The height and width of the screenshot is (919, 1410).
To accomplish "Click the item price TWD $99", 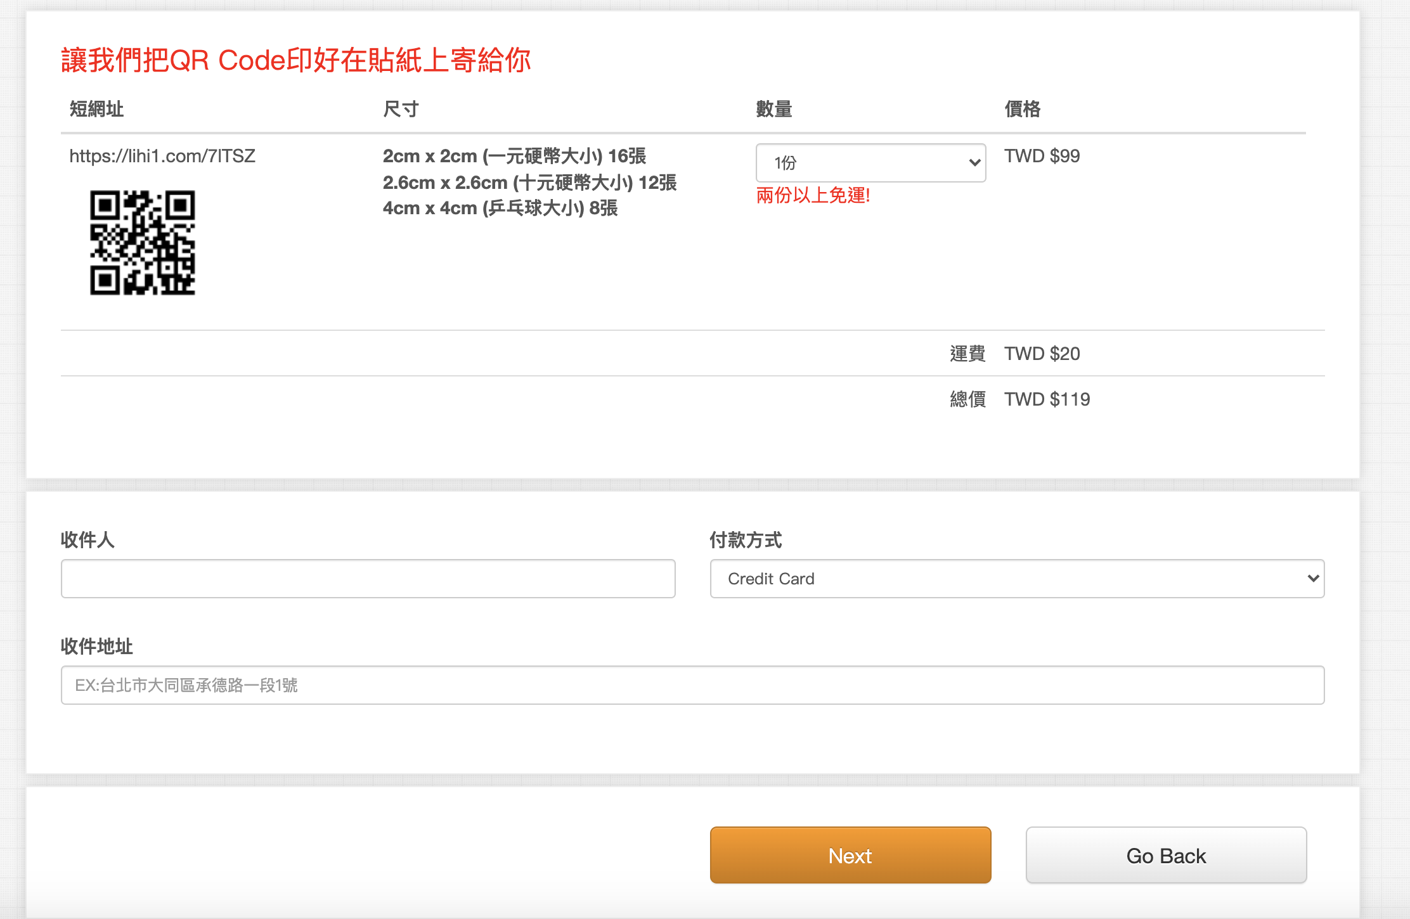I will (1042, 156).
